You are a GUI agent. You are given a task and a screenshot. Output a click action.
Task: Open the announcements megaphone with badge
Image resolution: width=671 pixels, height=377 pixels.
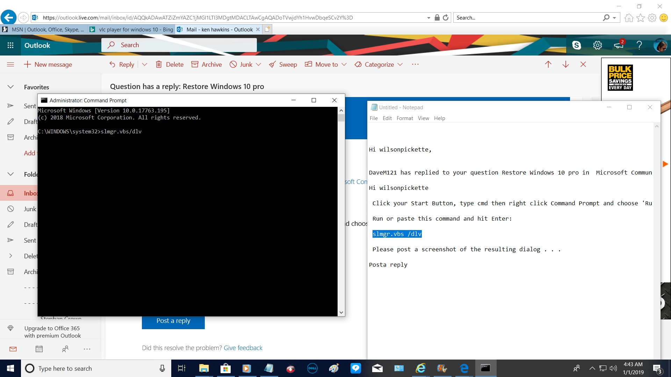(x=619, y=45)
